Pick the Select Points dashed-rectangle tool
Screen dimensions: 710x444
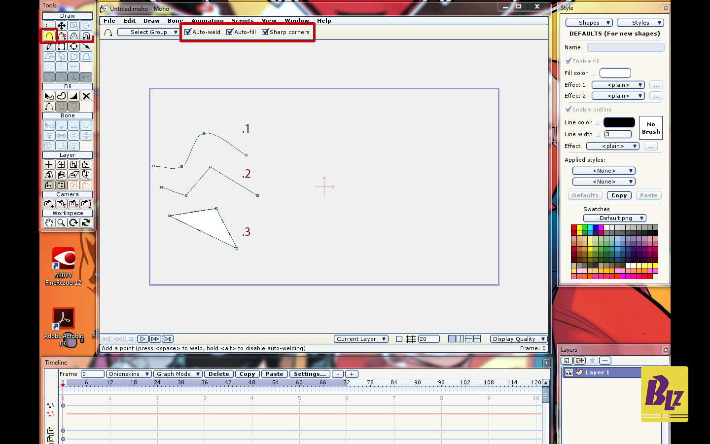point(49,25)
